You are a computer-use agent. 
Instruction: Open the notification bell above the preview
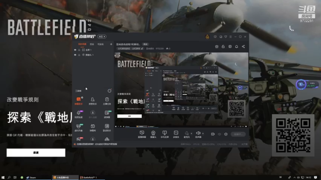click(x=236, y=46)
